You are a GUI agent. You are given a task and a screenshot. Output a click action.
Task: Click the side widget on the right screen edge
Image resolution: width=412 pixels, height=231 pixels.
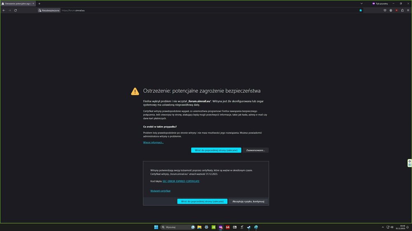pos(410,163)
